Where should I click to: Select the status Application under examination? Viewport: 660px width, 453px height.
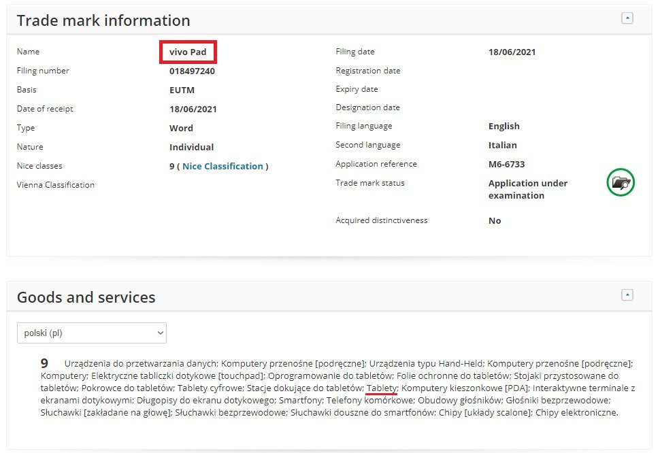pos(528,189)
